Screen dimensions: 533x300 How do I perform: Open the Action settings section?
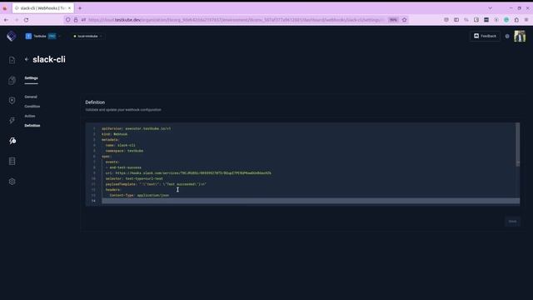tap(30, 116)
